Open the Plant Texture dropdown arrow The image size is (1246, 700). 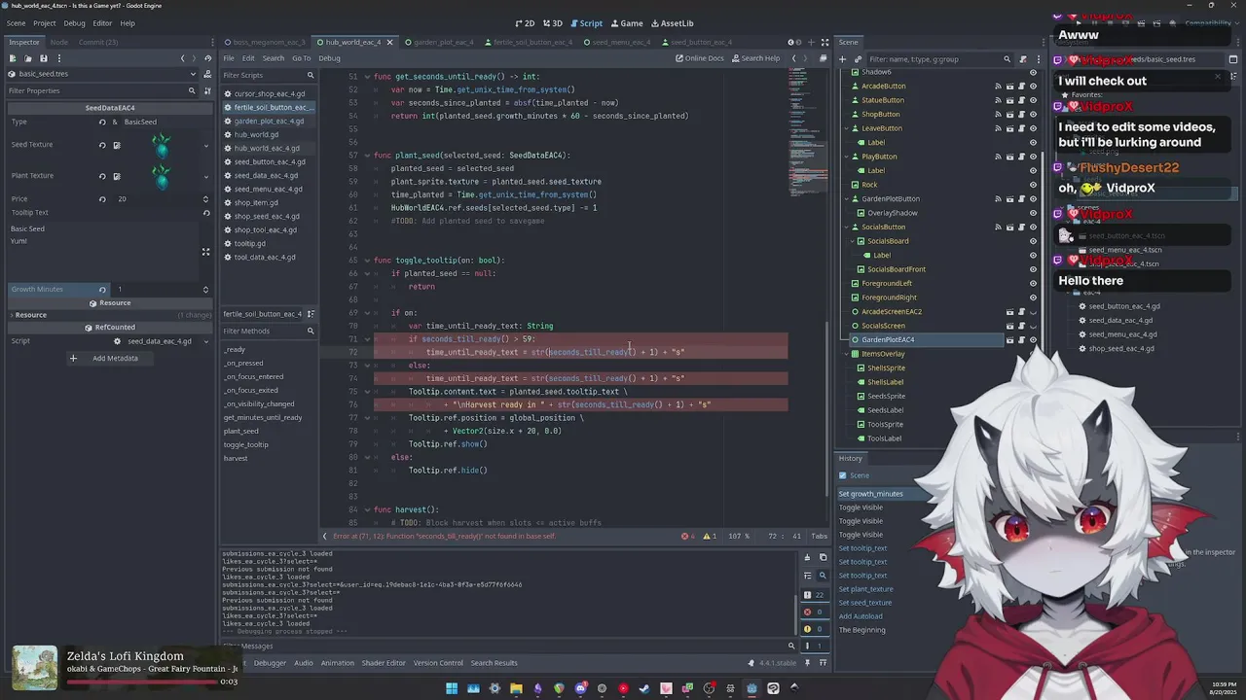click(205, 177)
